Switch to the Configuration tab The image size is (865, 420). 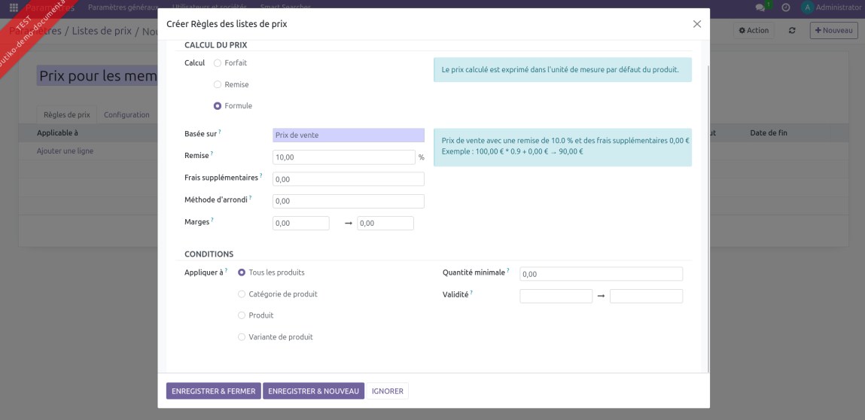click(126, 115)
